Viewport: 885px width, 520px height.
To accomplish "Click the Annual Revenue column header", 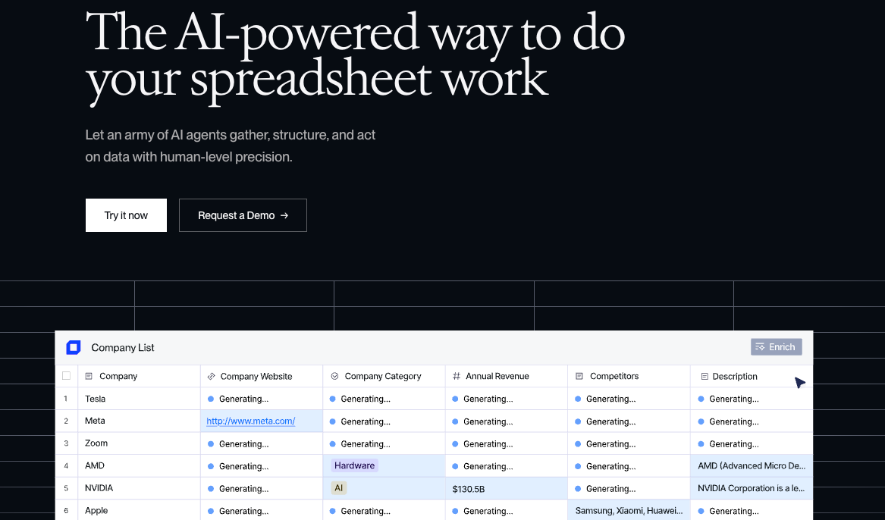I will tap(507, 376).
